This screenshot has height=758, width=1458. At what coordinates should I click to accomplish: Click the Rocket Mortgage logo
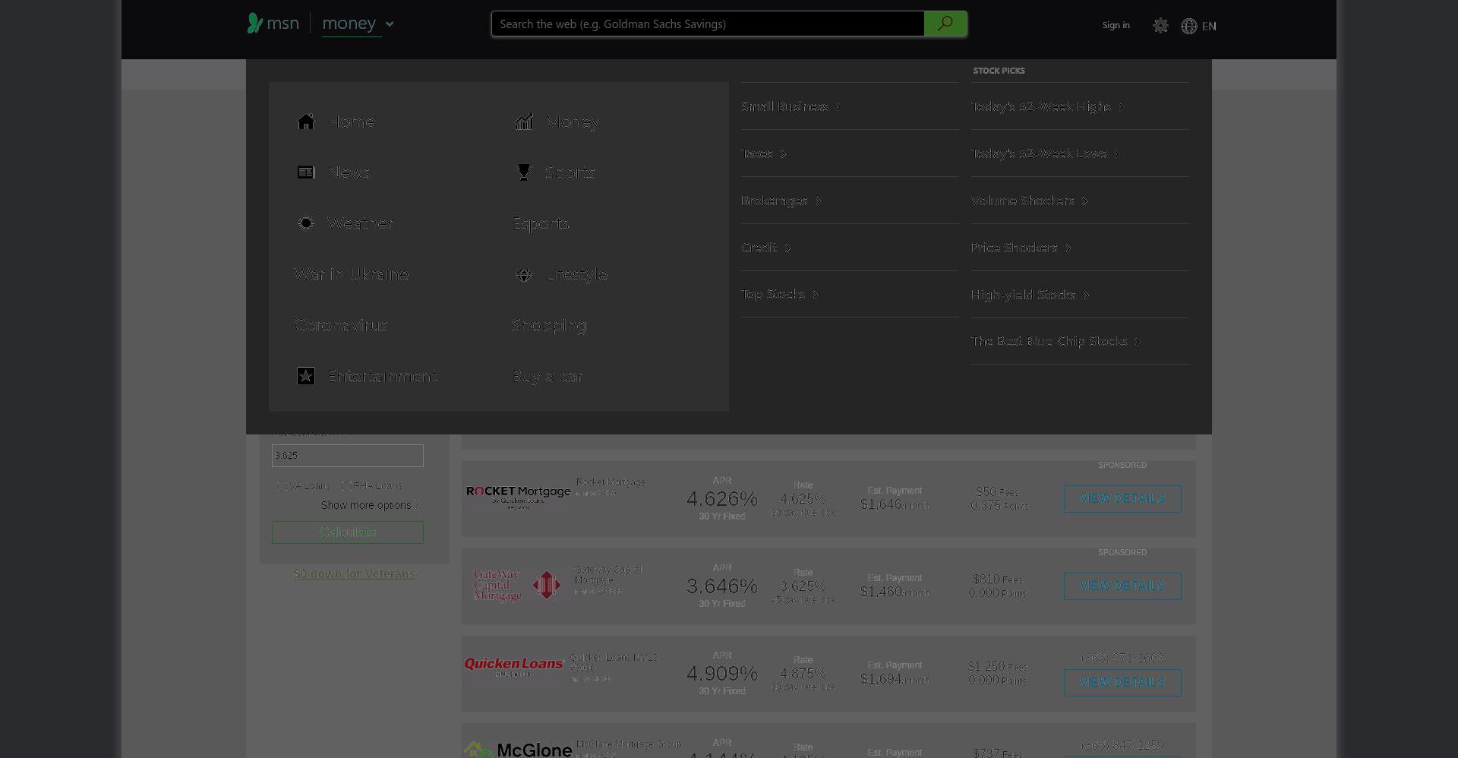click(518, 497)
